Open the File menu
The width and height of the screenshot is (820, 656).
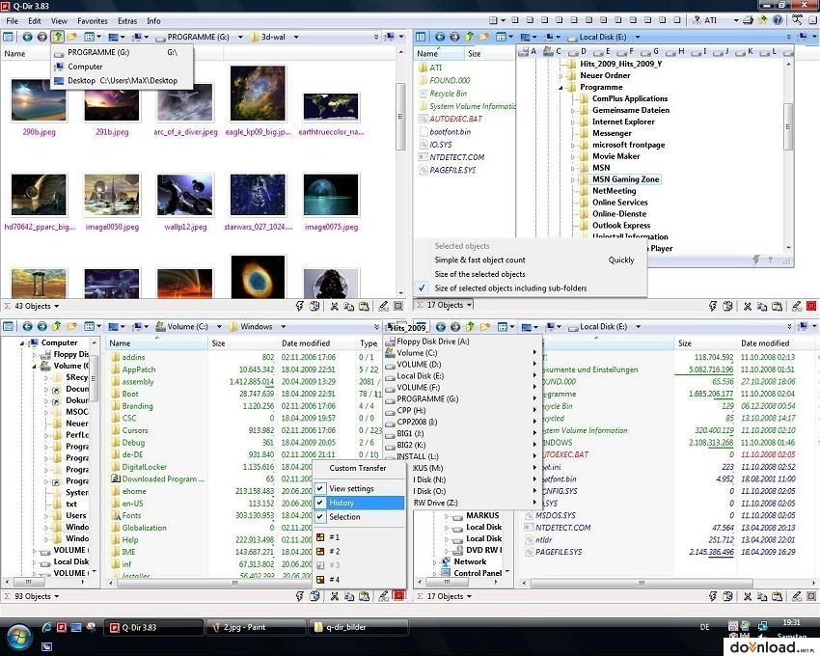(x=12, y=21)
